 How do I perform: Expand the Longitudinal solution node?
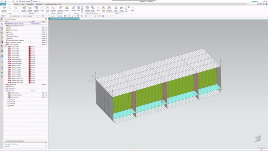pos(5,89)
